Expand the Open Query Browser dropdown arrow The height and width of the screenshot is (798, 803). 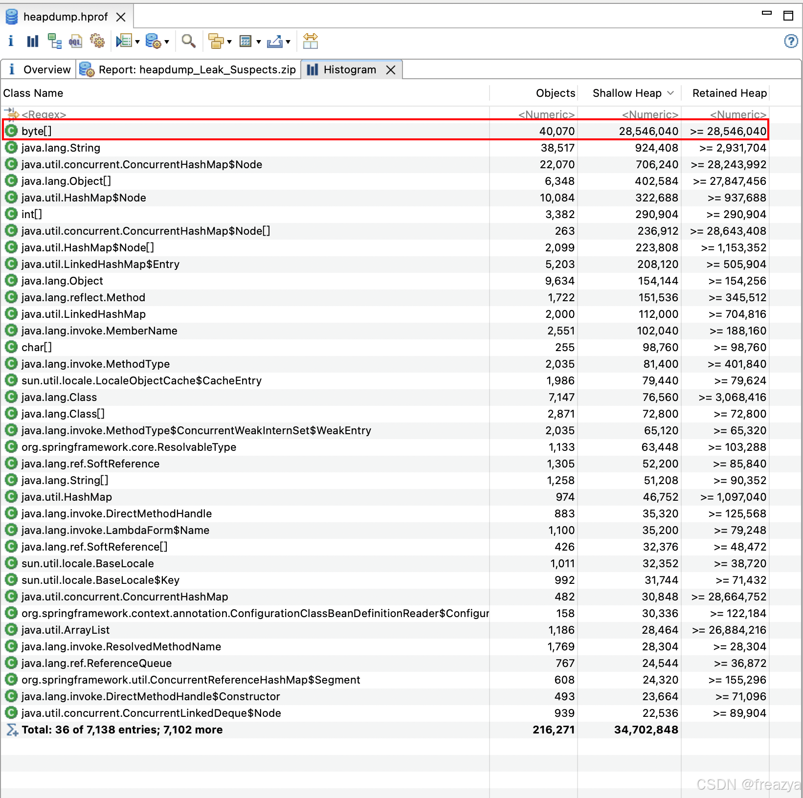click(167, 42)
